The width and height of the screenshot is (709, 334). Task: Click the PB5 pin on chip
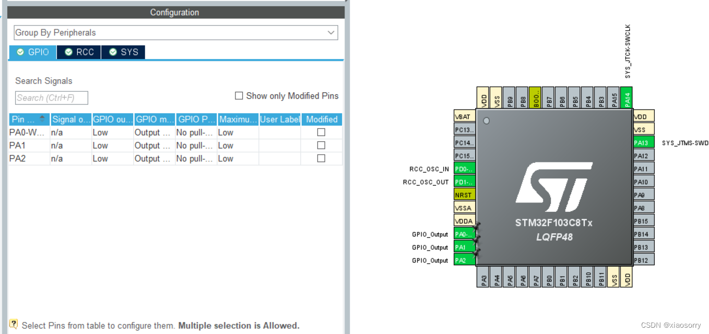pos(575,98)
